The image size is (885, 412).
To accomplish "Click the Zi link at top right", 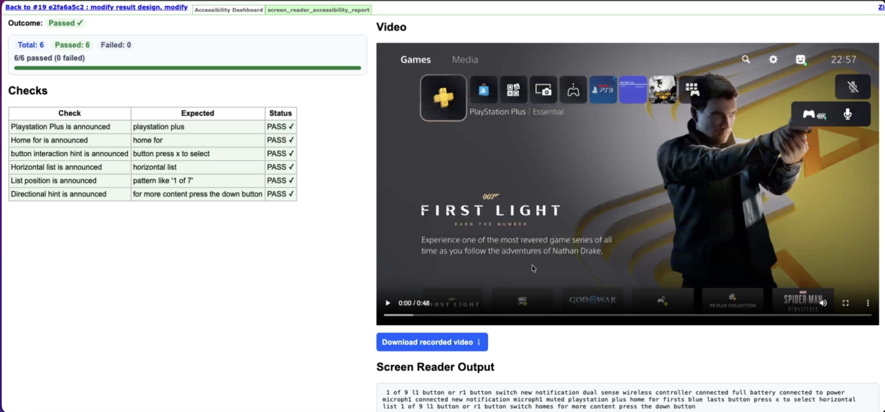I will pyautogui.click(x=881, y=7).
